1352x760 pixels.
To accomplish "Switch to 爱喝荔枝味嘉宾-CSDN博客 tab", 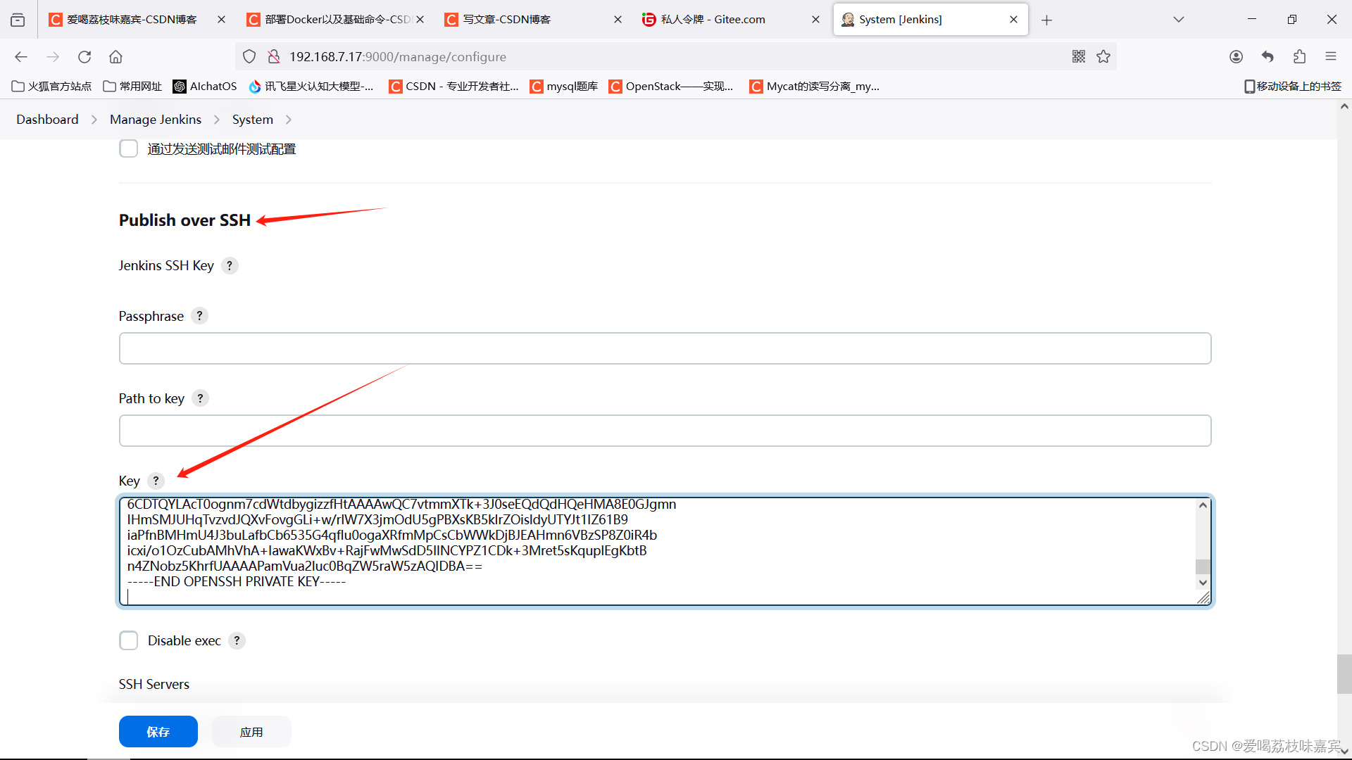I will click(132, 20).
